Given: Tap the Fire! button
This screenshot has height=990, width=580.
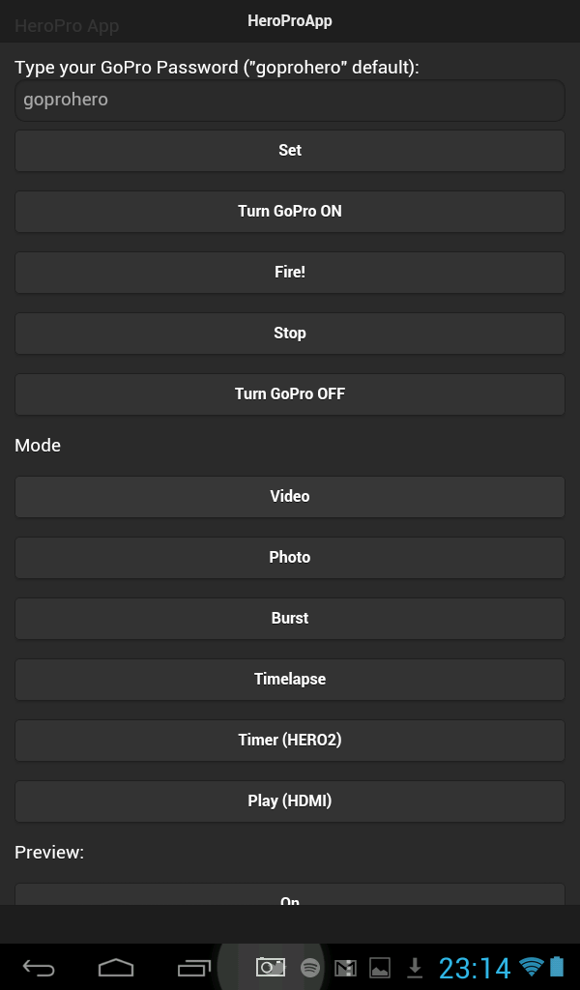Looking at the screenshot, I should pyautogui.click(x=290, y=272).
